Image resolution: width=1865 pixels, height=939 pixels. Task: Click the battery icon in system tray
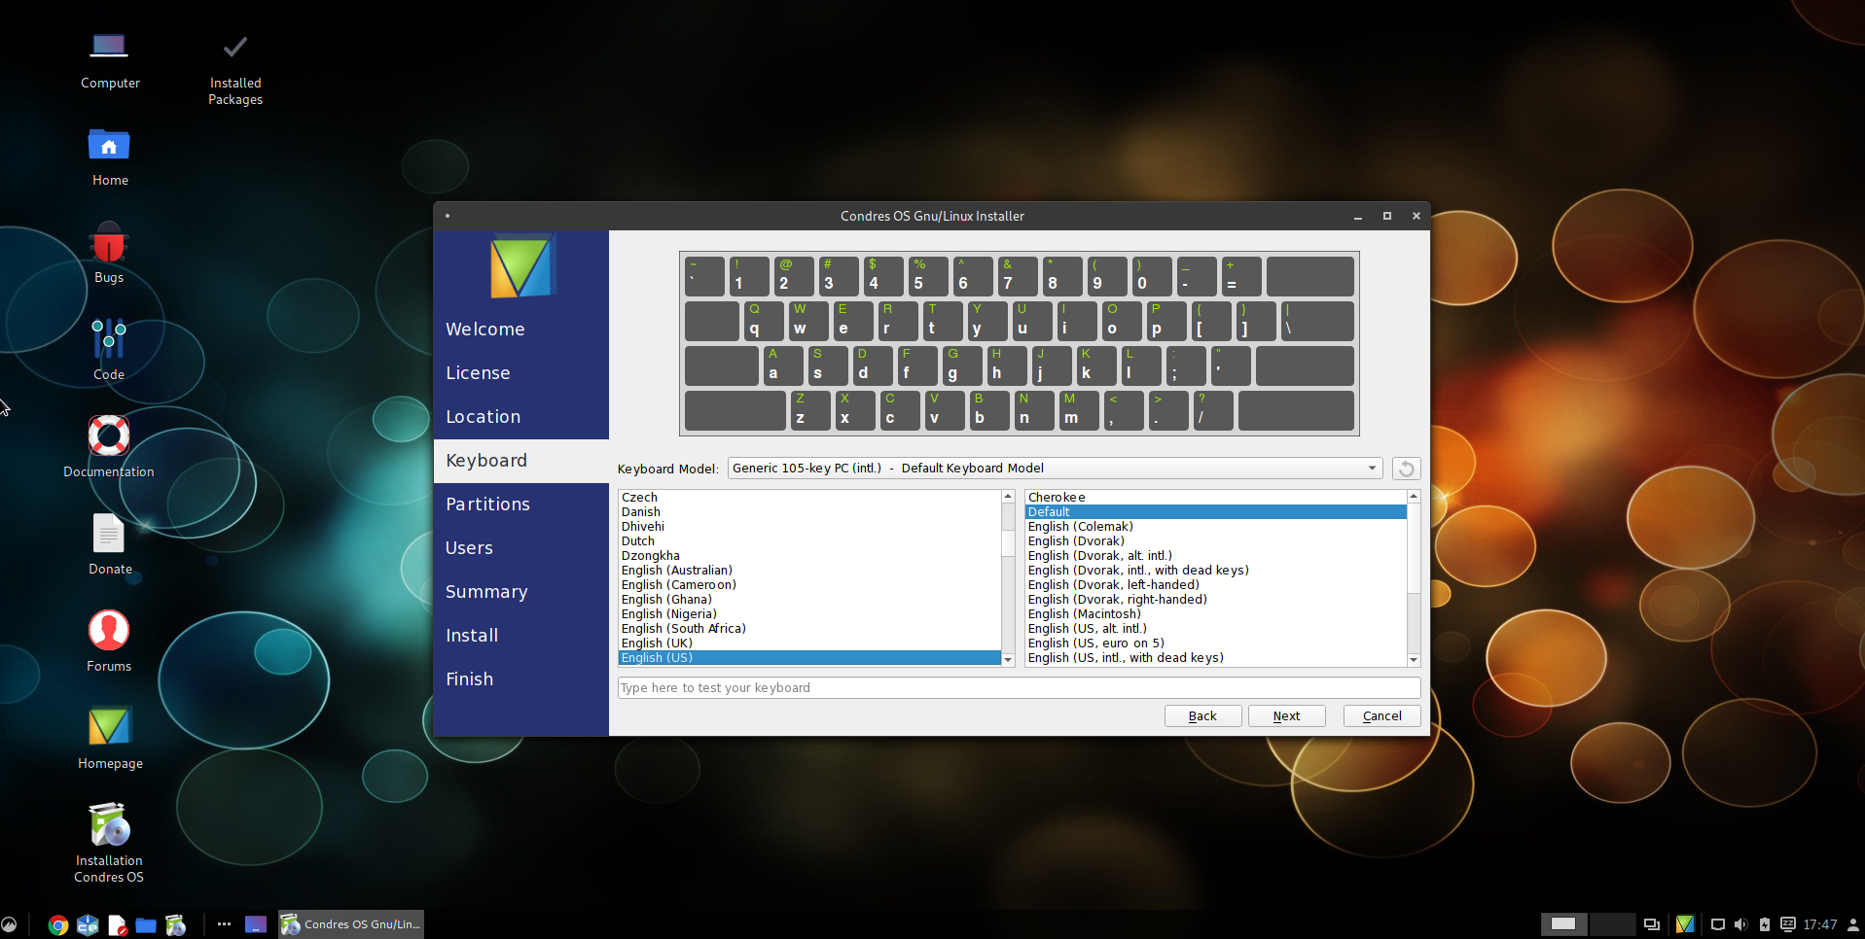pyautogui.click(x=1764, y=924)
